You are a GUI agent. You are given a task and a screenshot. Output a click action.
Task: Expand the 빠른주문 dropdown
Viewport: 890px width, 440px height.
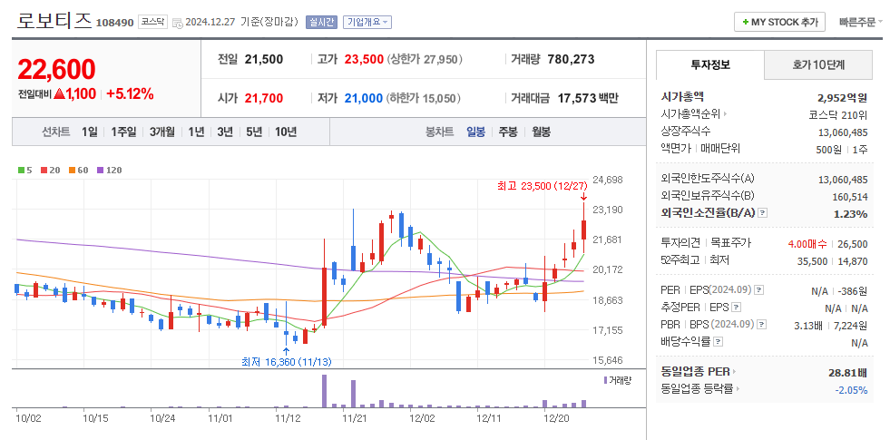point(861,22)
